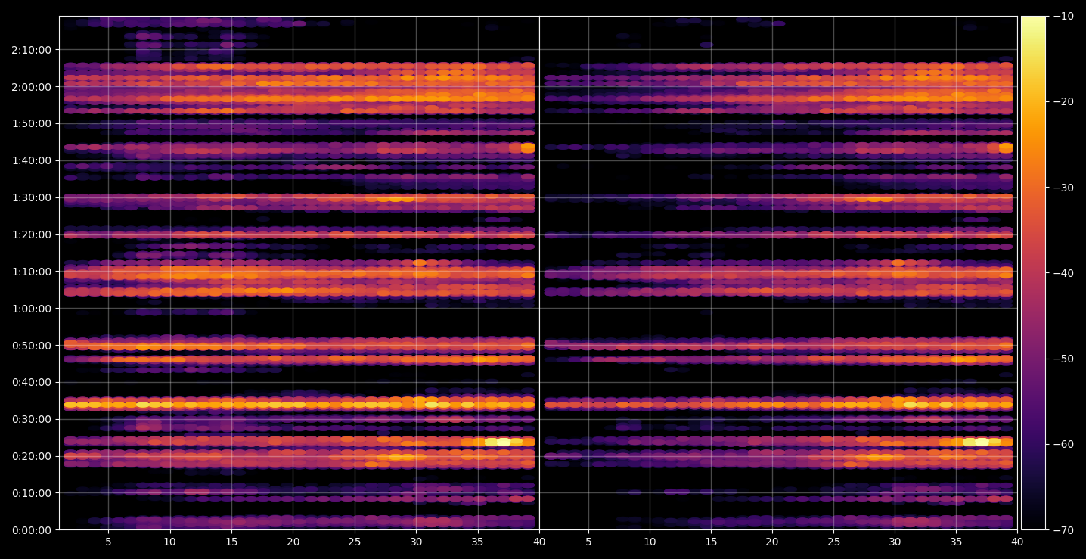Select the 2:10:00 y-axis tick label
The width and height of the screenshot is (1086, 559).
[x=33, y=50]
